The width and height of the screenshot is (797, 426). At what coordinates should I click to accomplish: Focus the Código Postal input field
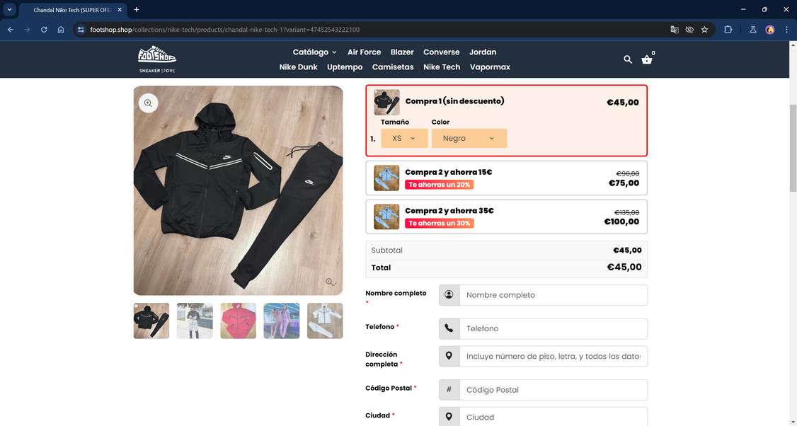tap(553, 390)
